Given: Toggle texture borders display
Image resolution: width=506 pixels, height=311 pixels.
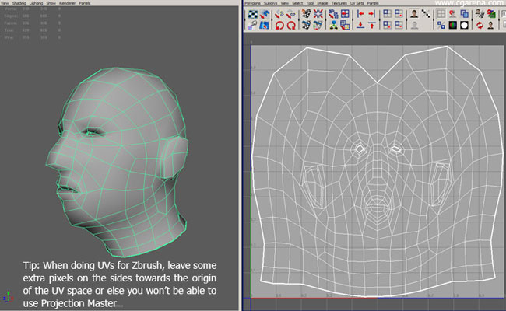Looking at the screenshot, I should click(441, 25).
